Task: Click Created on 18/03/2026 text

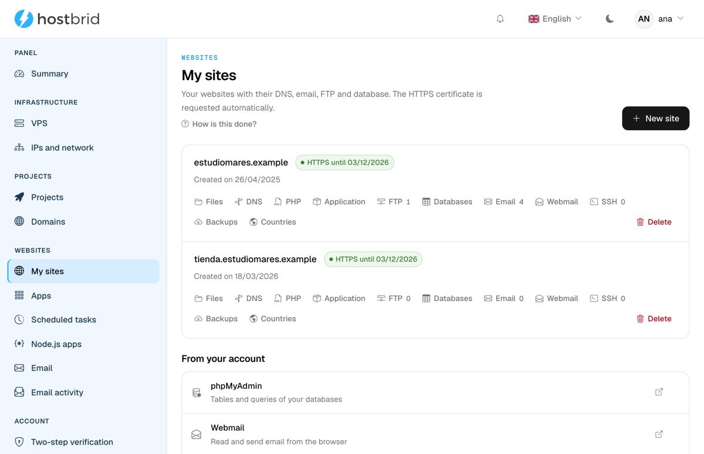Action: click(x=236, y=277)
